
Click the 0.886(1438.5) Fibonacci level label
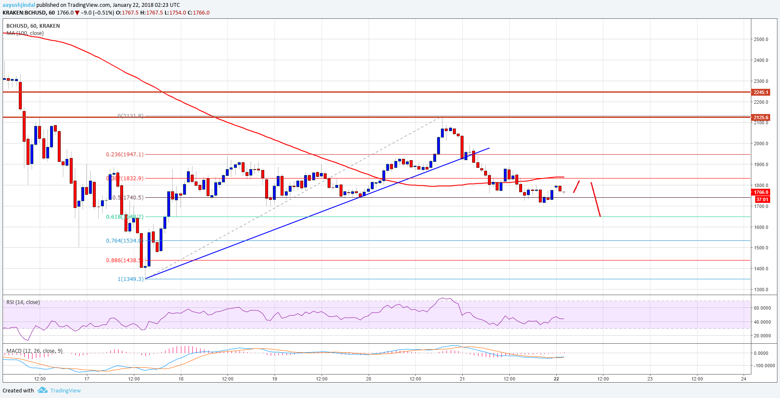(x=124, y=260)
